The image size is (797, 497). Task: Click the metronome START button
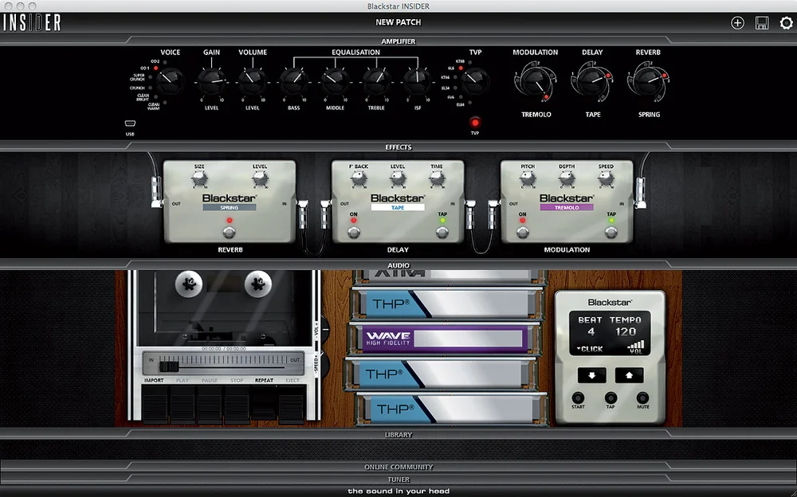tap(578, 397)
